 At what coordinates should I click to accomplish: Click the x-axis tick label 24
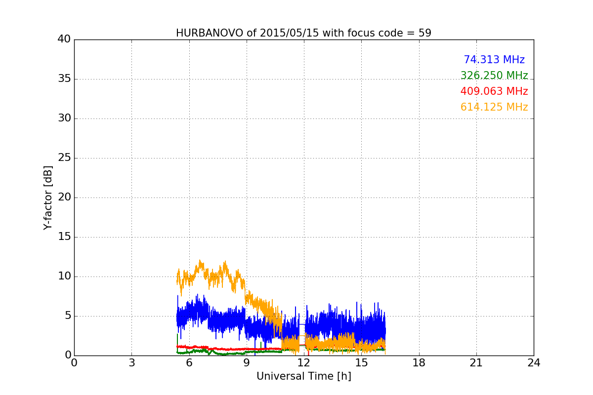[534, 362]
